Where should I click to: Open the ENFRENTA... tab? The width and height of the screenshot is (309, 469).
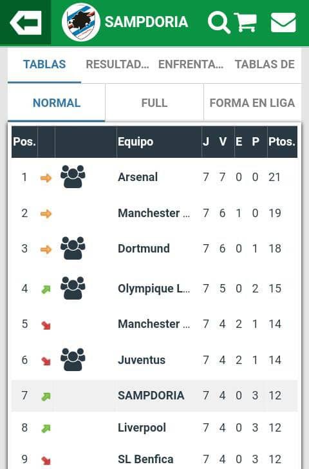[191, 64]
